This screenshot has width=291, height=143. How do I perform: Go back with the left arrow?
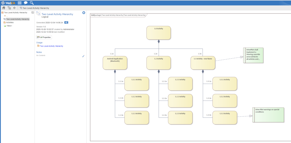14,8
